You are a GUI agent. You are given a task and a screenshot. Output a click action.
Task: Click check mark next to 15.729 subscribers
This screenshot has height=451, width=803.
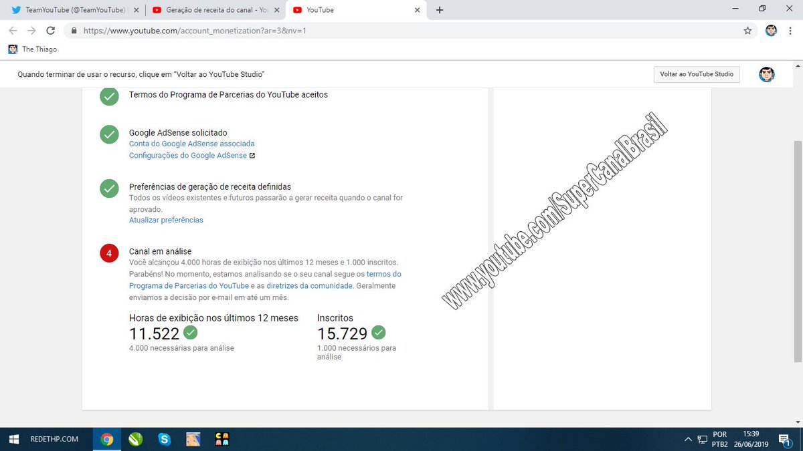click(379, 332)
